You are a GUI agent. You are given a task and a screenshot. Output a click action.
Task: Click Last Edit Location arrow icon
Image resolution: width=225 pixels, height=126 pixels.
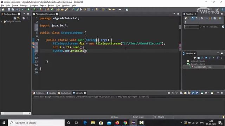[110, 9]
